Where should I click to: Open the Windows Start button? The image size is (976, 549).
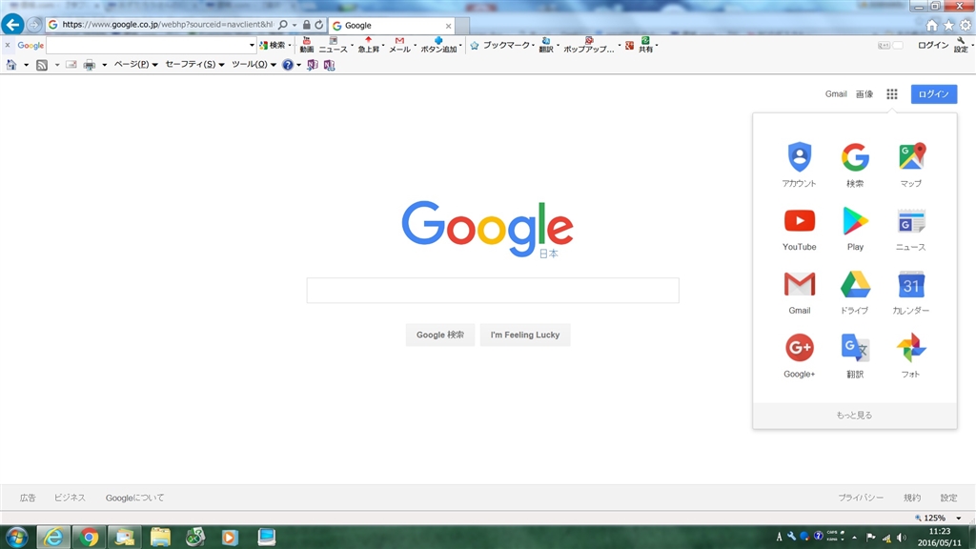pos(17,537)
